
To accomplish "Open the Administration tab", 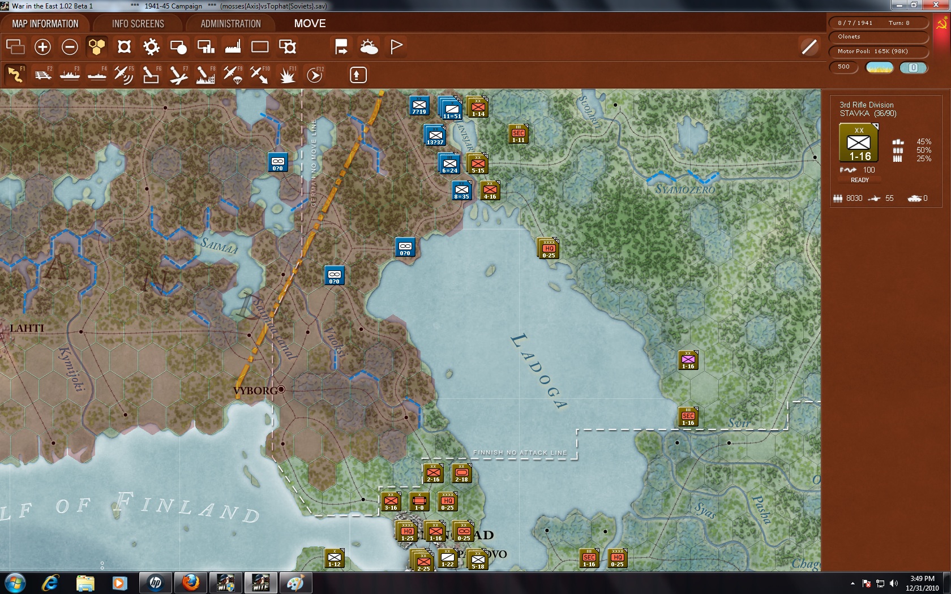I will [230, 24].
